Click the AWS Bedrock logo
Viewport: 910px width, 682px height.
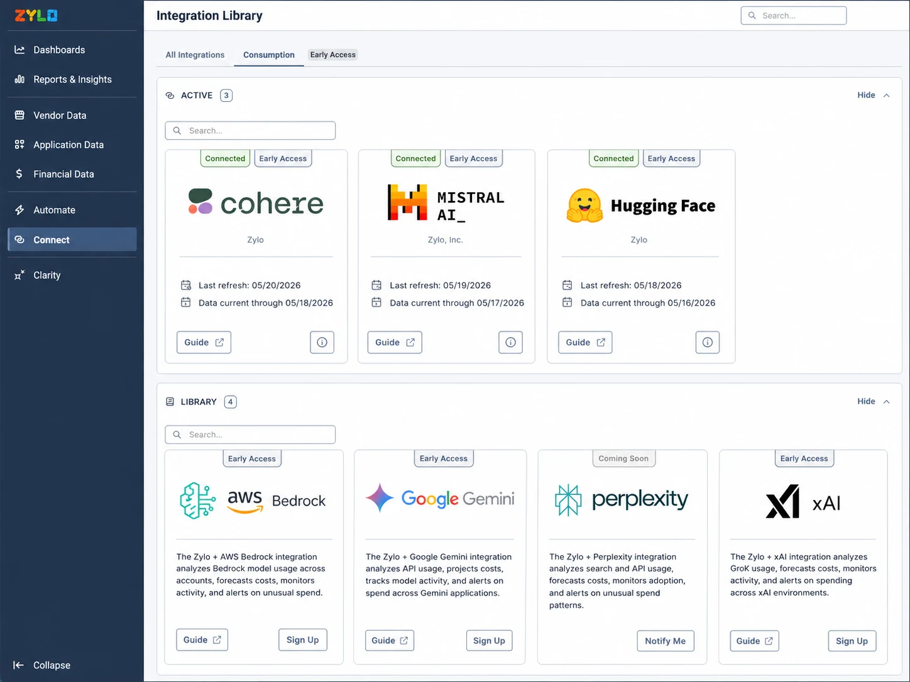point(253,501)
